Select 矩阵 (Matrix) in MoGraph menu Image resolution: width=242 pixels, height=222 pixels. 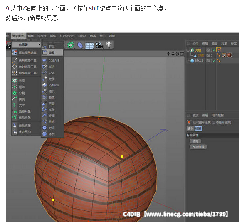[26, 87]
